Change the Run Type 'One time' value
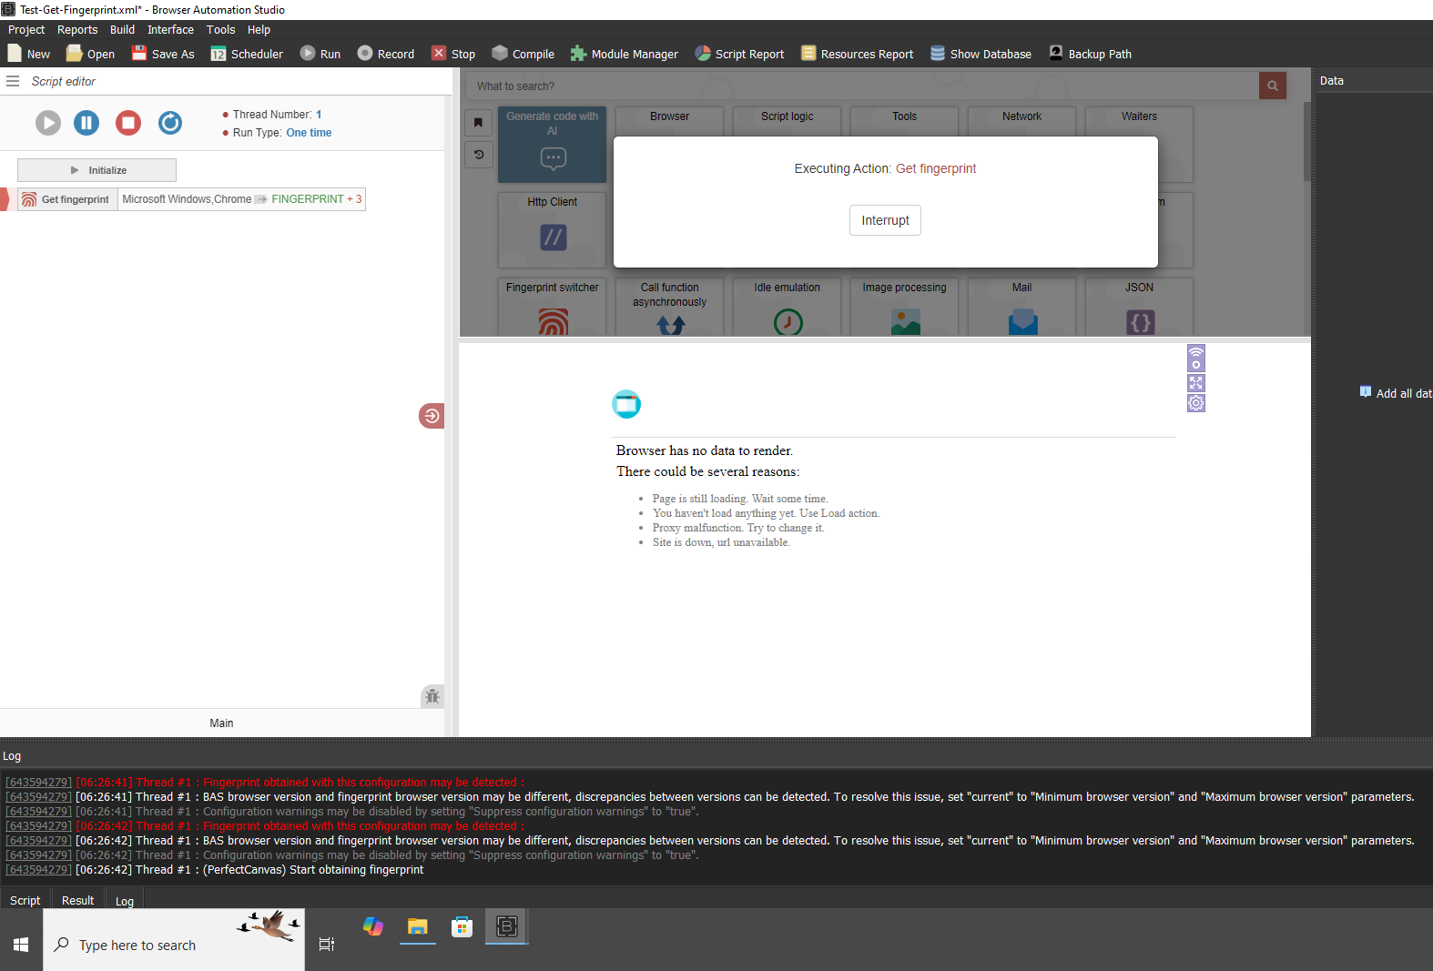Viewport: 1433px width, 971px height. [309, 133]
